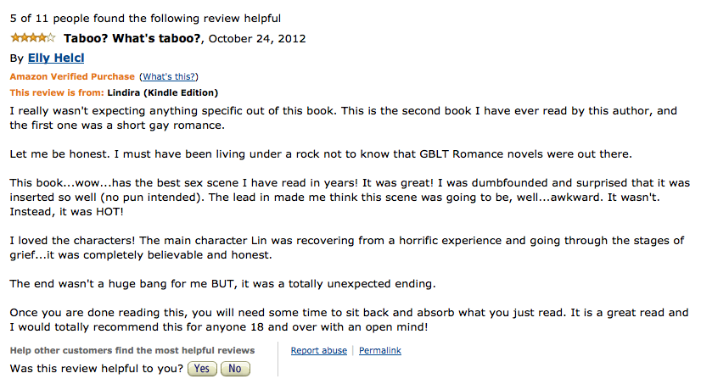
Task: Click the "I loved the characters" paragraph
Action: click(x=347, y=248)
